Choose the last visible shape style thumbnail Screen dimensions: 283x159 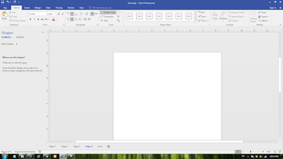[189, 16]
